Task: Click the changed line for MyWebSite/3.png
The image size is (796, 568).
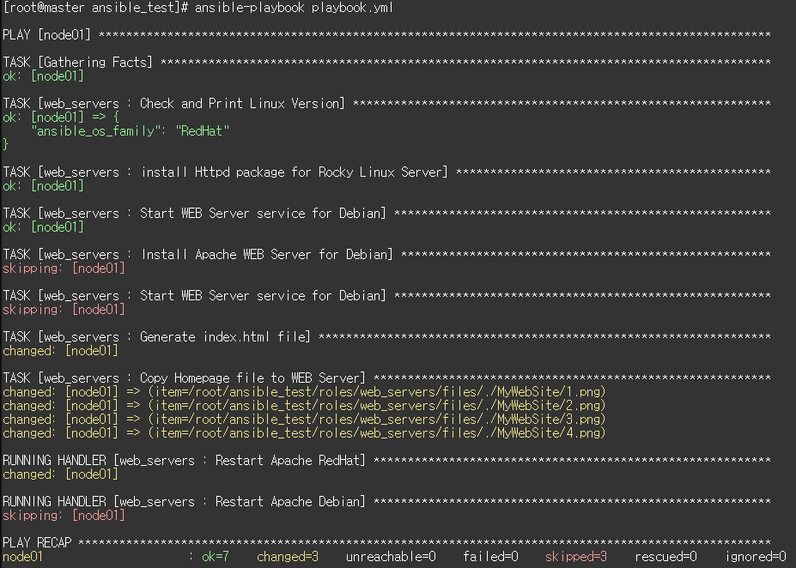Action: 304,419
